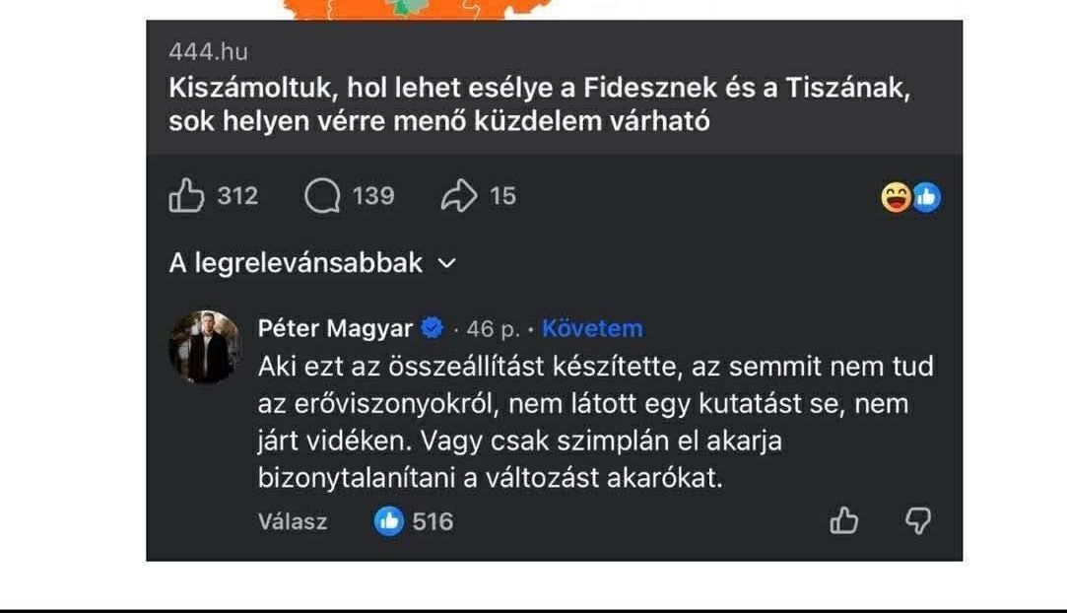Follow Péter Magyar via Követem
The width and height of the screenshot is (1067, 613).
coord(591,328)
